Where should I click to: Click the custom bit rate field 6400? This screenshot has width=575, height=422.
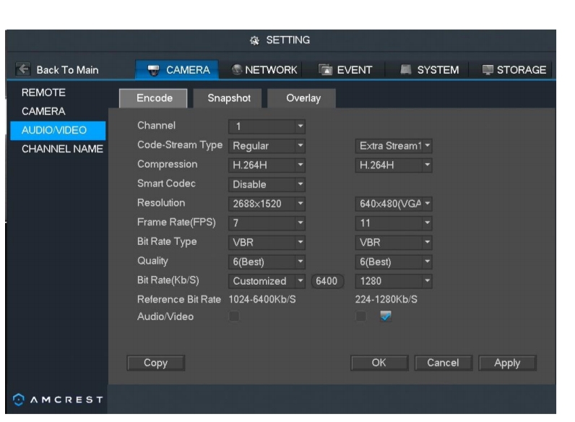pyautogui.click(x=327, y=281)
